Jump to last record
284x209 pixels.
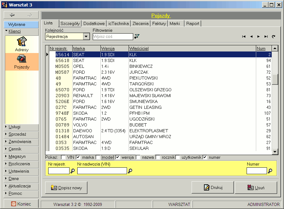tap(266, 36)
